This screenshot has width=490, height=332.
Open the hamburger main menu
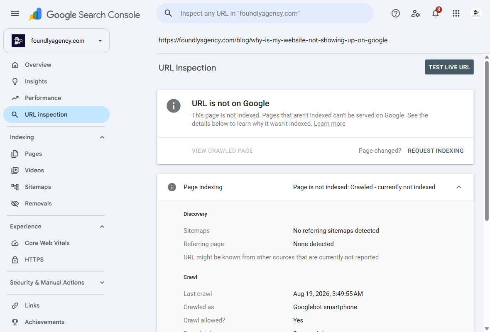pos(15,13)
